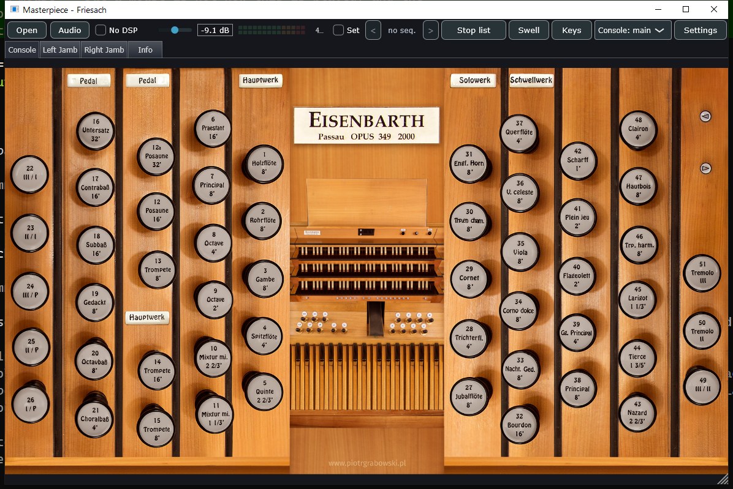733x489 pixels.
Task: Enable the No DSP checkbox
Action: (x=101, y=30)
